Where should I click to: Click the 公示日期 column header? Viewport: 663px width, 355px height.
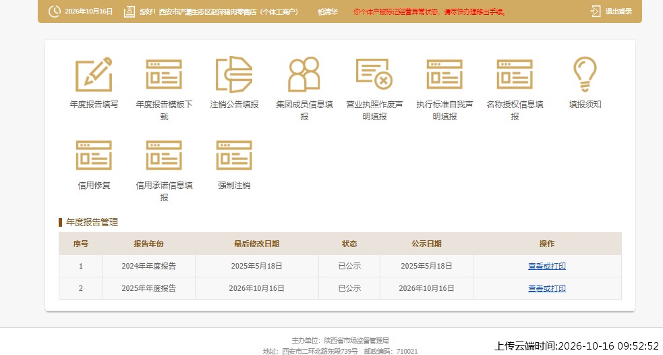click(x=426, y=244)
